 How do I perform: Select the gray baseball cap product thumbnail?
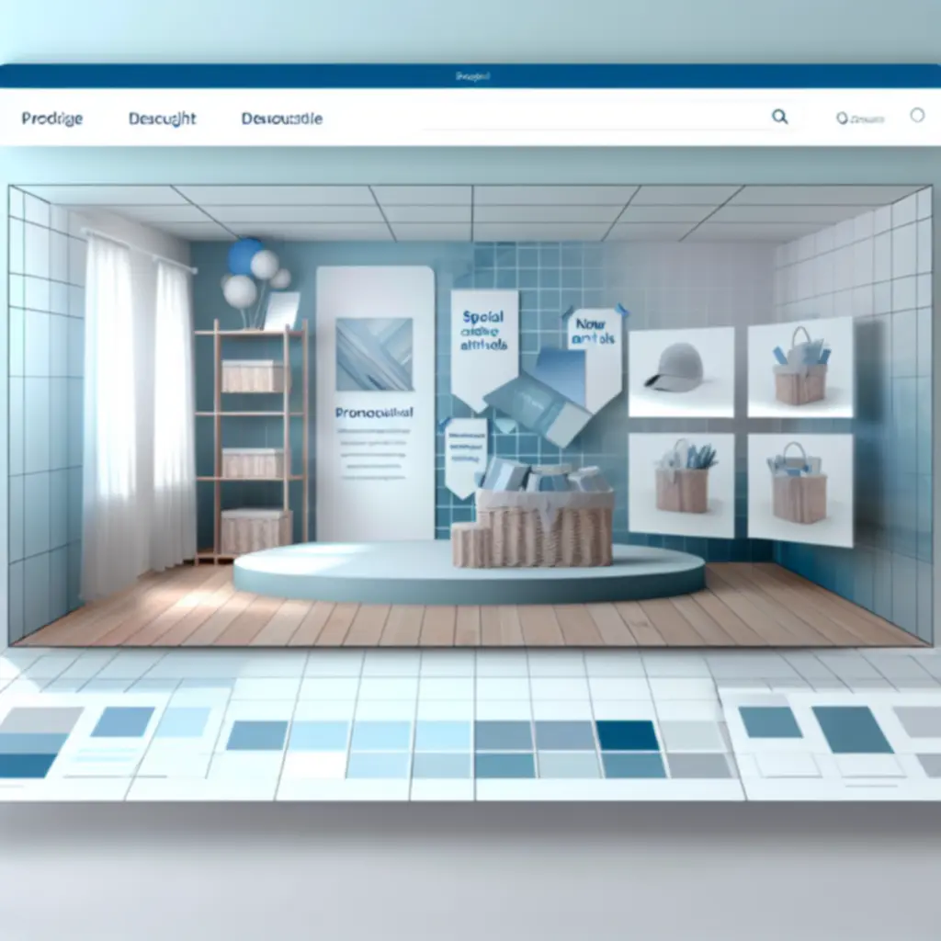click(x=680, y=371)
